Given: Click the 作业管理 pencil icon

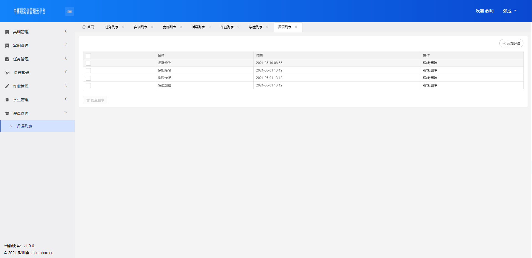Looking at the screenshot, I should [7, 86].
